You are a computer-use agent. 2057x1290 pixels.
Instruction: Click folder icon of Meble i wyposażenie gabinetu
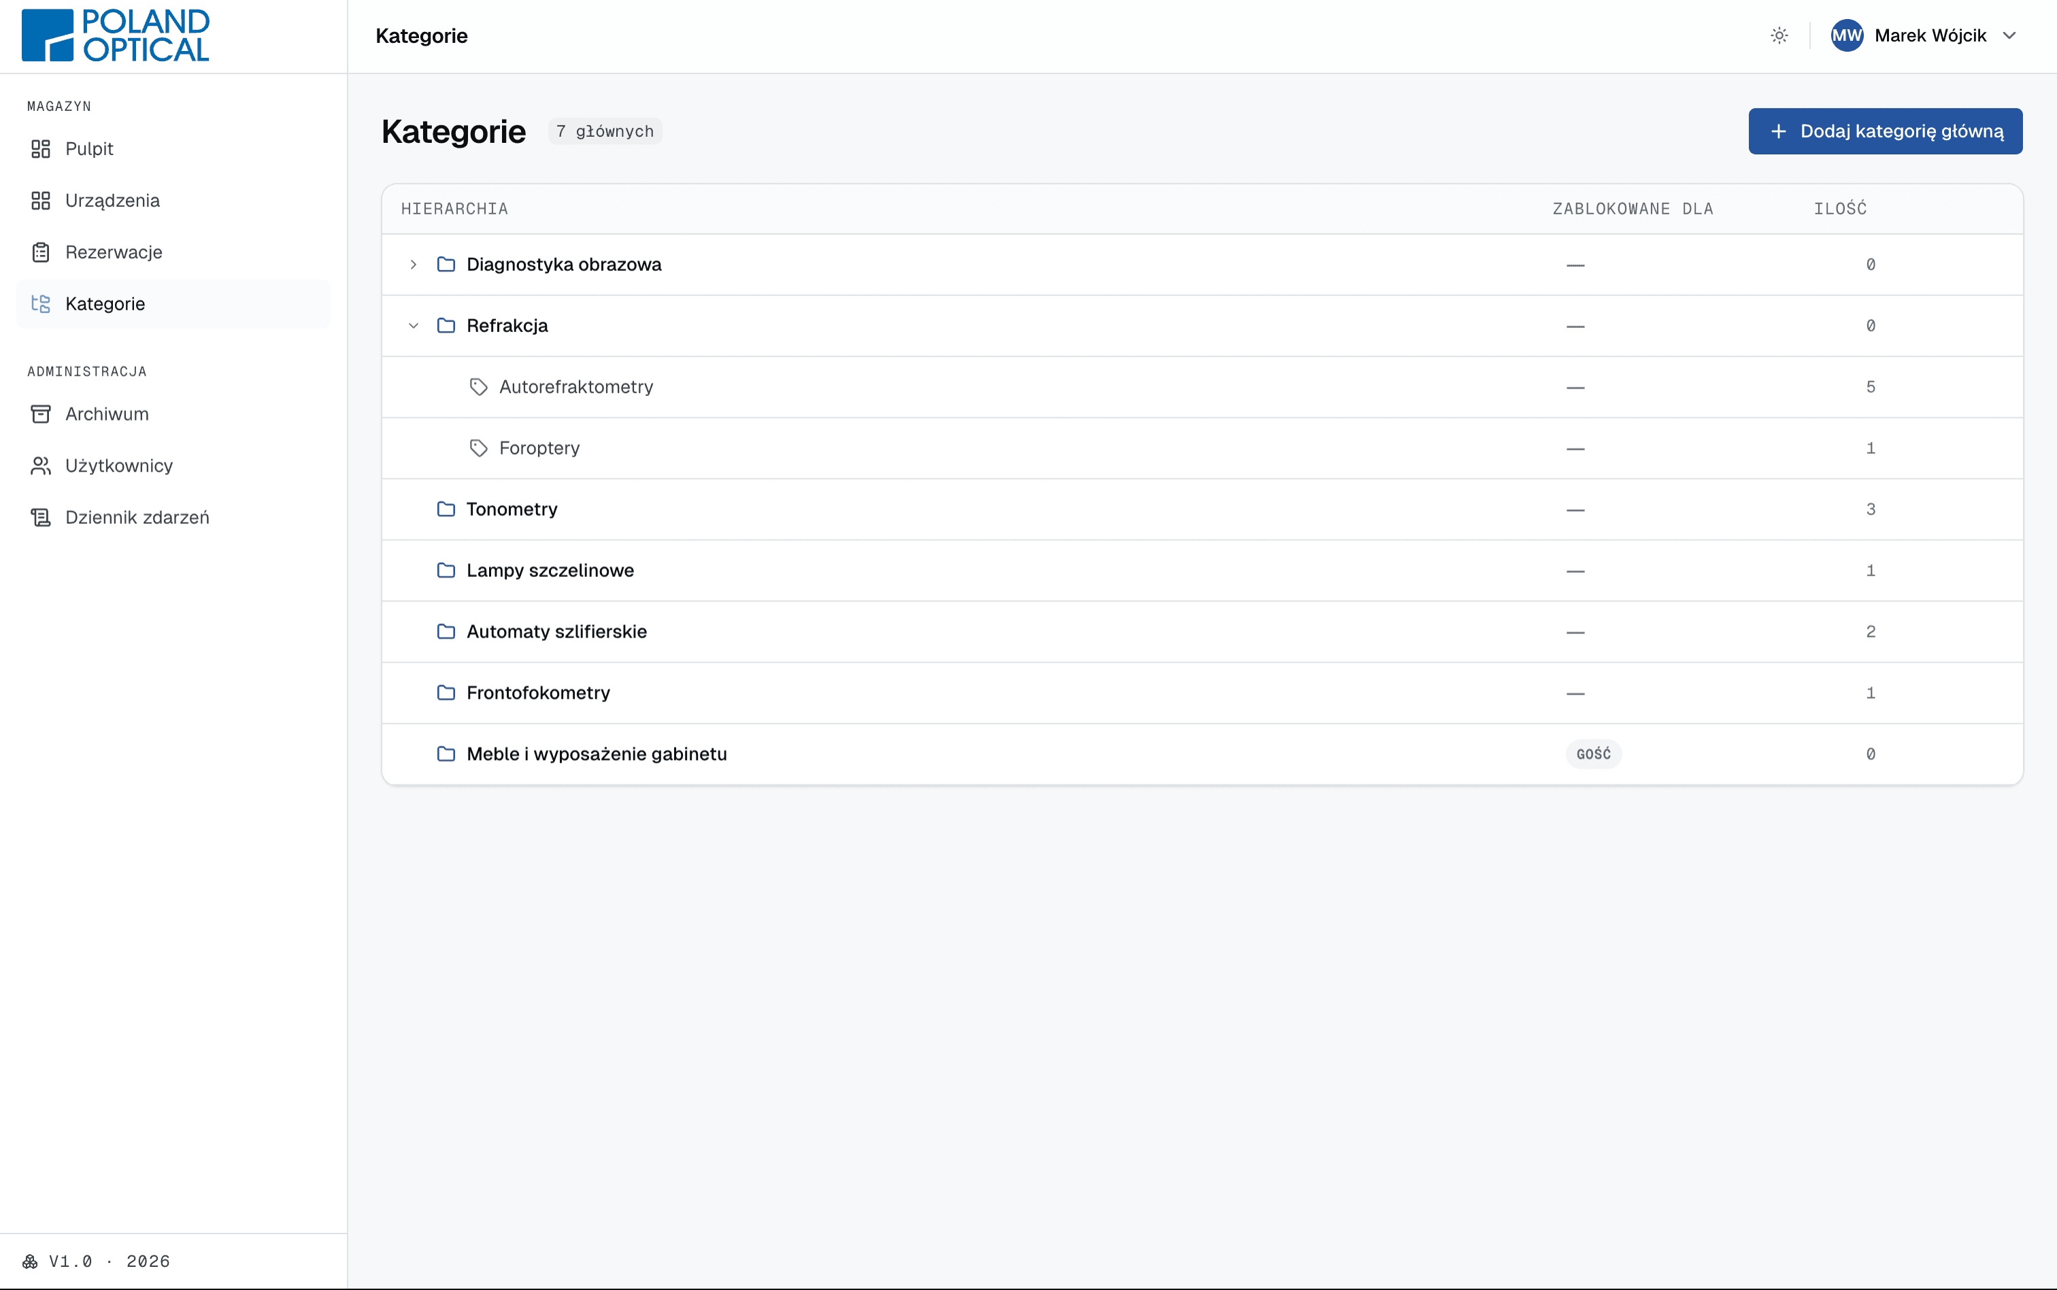(446, 755)
